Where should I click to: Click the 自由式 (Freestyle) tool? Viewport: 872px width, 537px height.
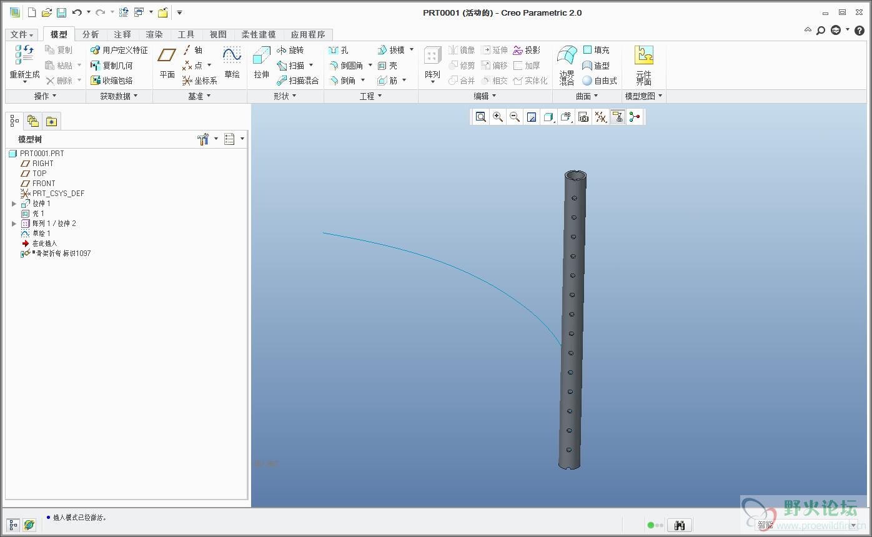point(600,81)
